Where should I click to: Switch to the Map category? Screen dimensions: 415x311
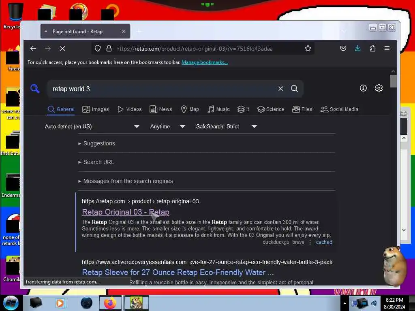tap(190, 109)
